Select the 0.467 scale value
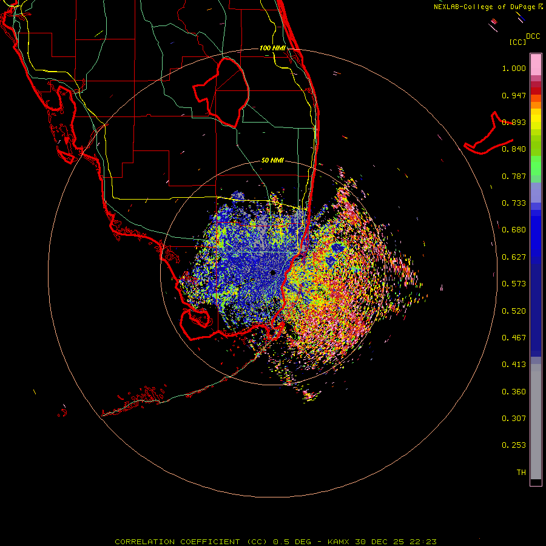 [x=514, y=338]
